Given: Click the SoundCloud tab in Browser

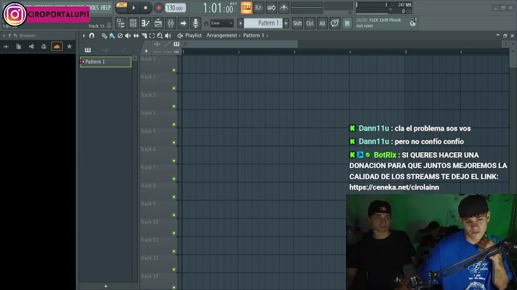Looking at the screenshot, I should [x=57, y=46].
